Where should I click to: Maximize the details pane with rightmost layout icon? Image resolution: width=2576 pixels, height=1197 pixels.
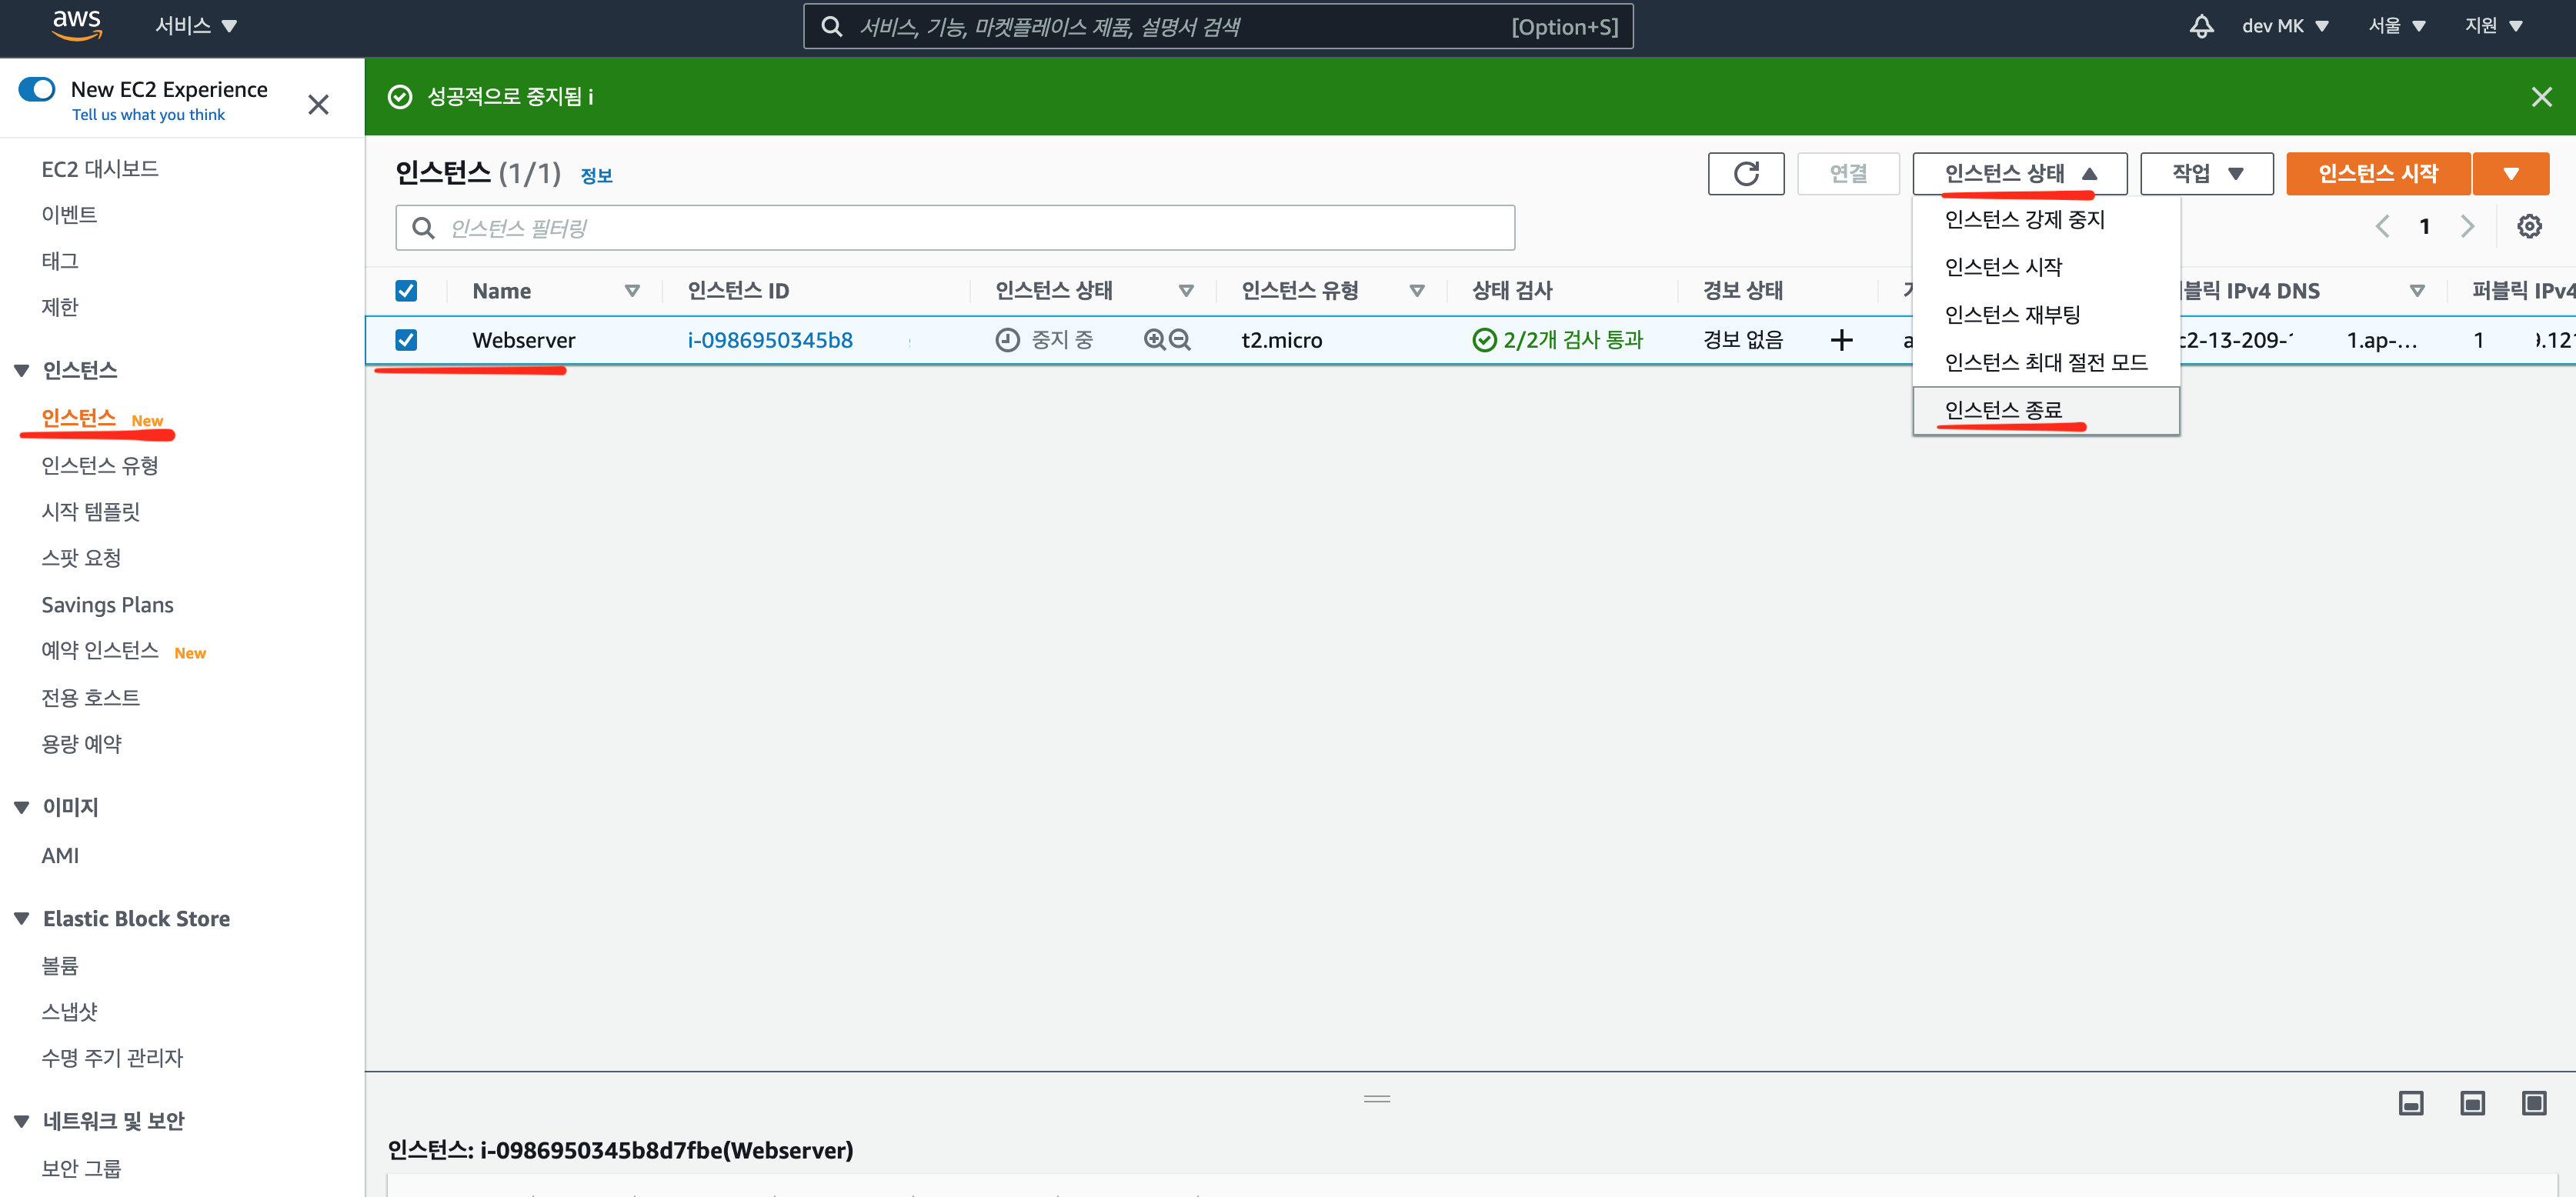[2533, 1103]
